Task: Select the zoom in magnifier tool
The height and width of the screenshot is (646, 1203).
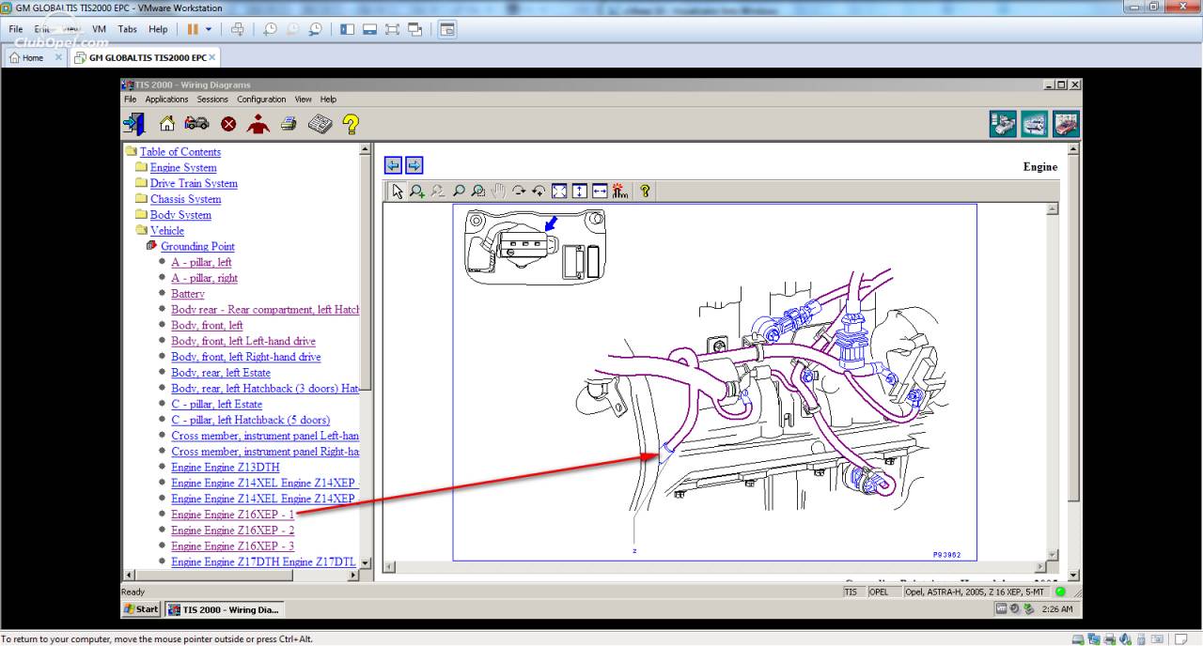Action: [x=417, y=191]
